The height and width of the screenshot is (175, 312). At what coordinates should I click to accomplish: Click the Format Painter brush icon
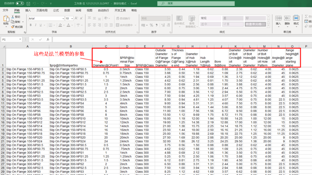pyautogui.click(x=13, y=27)
